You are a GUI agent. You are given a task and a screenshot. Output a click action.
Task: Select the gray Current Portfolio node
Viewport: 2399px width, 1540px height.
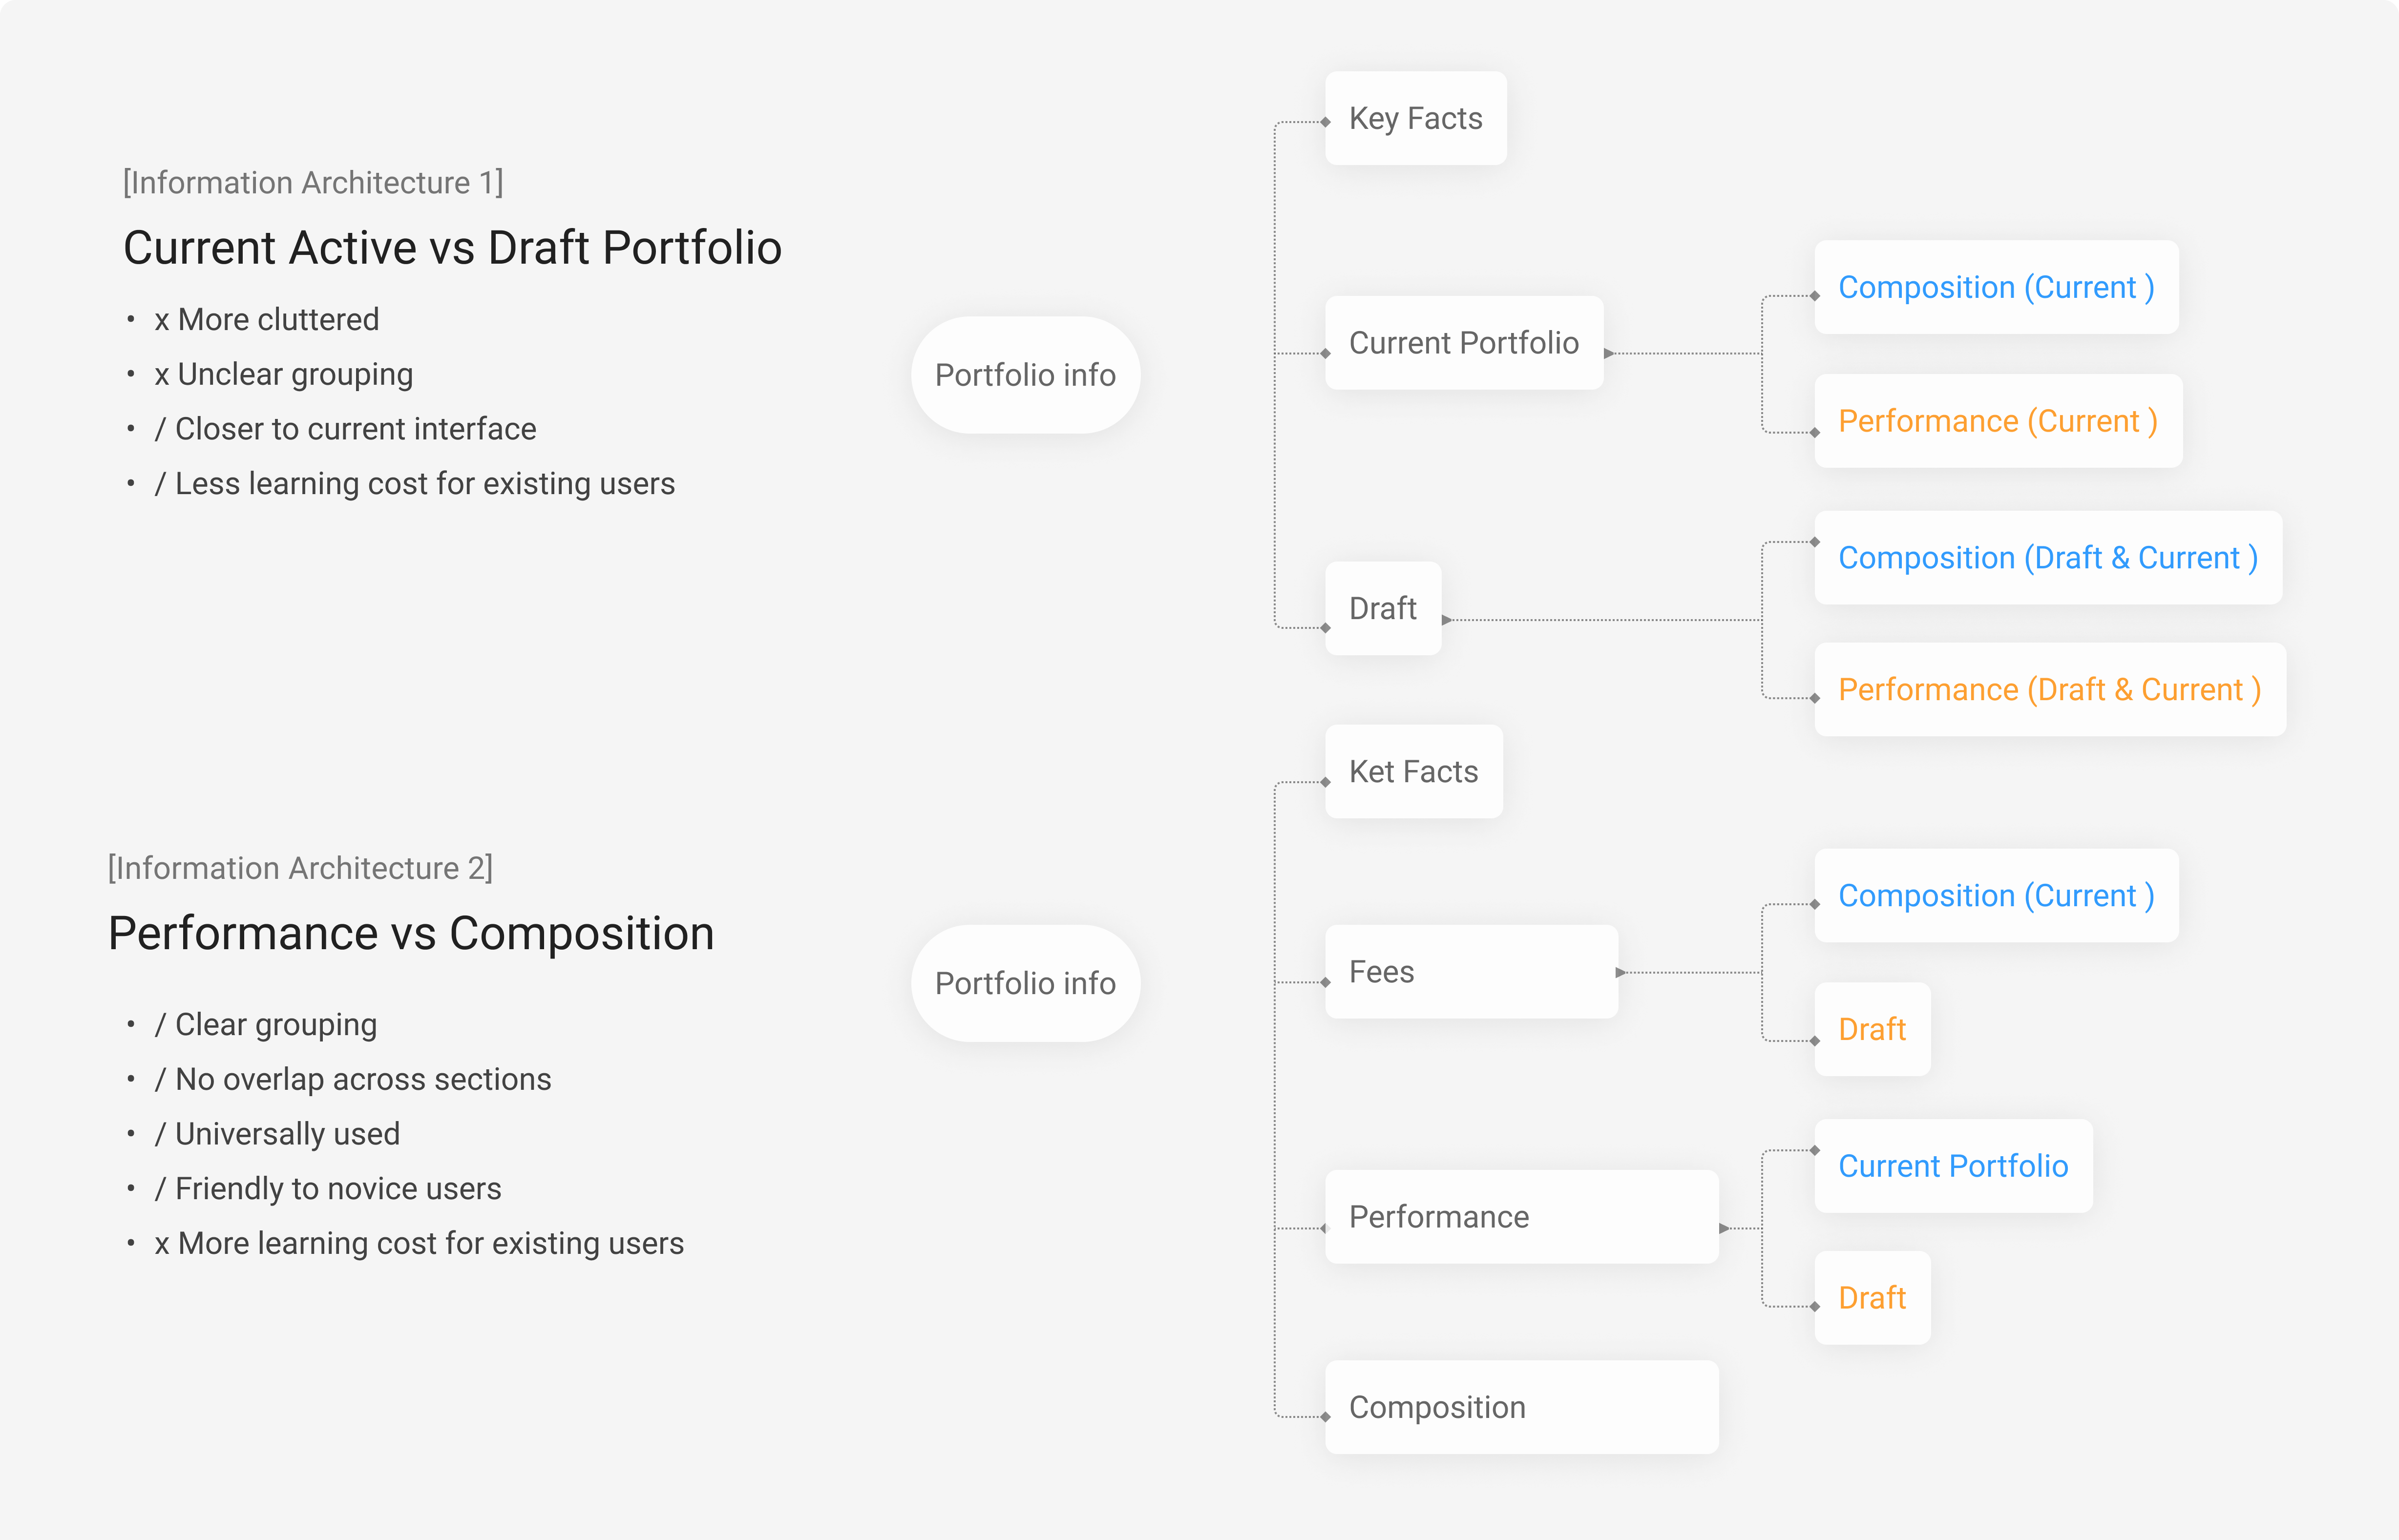[1463, 343]
